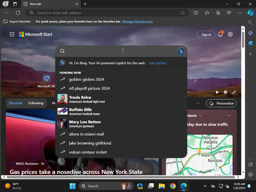
Task: Open Edge Settings and more menu
Action: (240, 13)
